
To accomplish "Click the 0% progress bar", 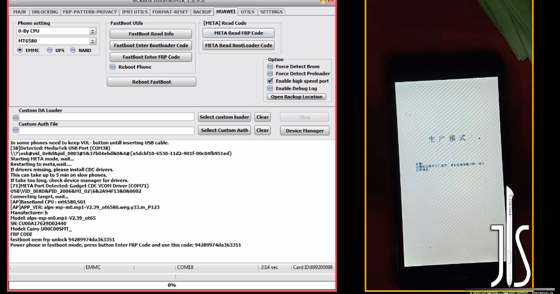I will click(172, 285).
